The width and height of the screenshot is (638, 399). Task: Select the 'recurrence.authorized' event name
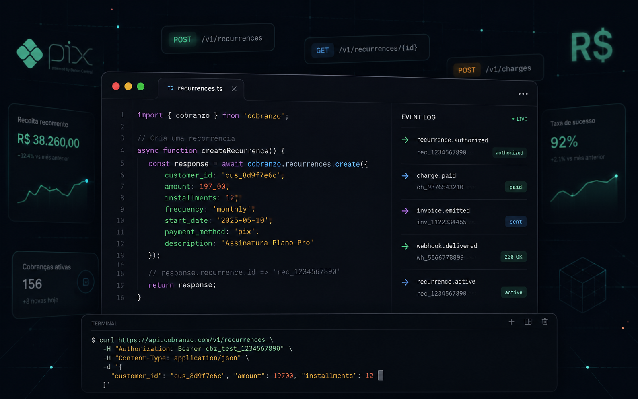(452, 140)
